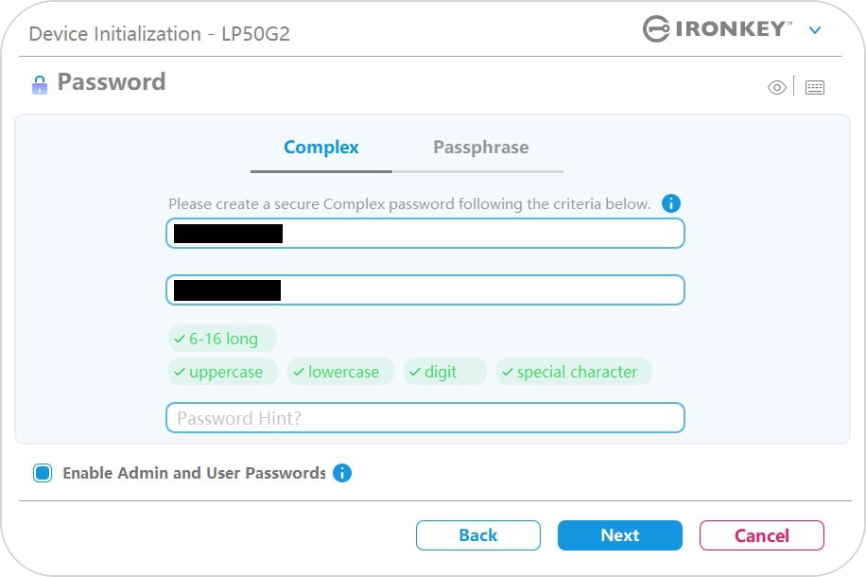This screenshot has height=577, width=866.
Task: Open info icon for Complex password criteria
Action: tap(671, 203)
